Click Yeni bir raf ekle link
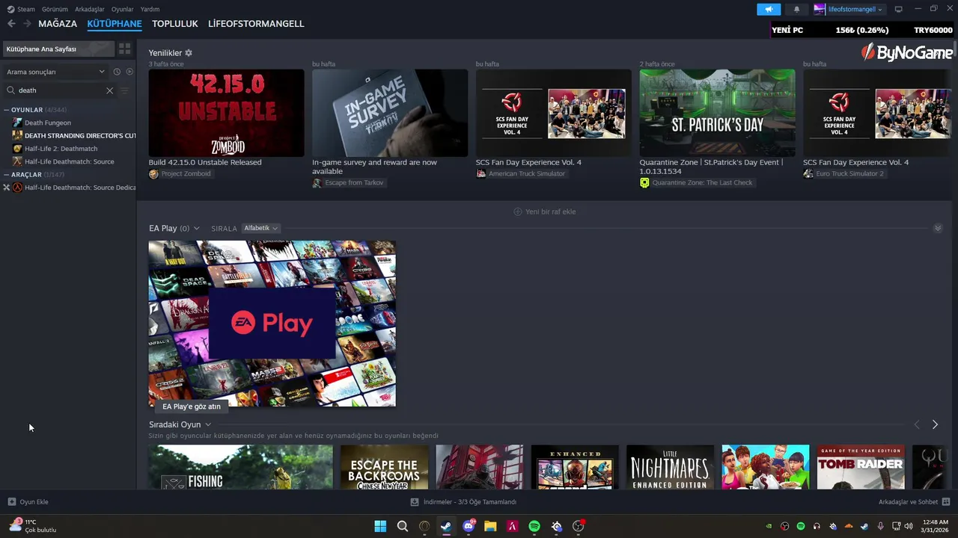The image size is (958, 538). click(551, 211)
